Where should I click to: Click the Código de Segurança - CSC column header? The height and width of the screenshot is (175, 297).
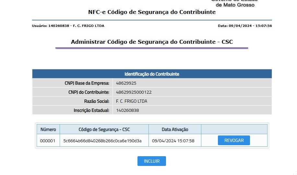tap(104, 129)
